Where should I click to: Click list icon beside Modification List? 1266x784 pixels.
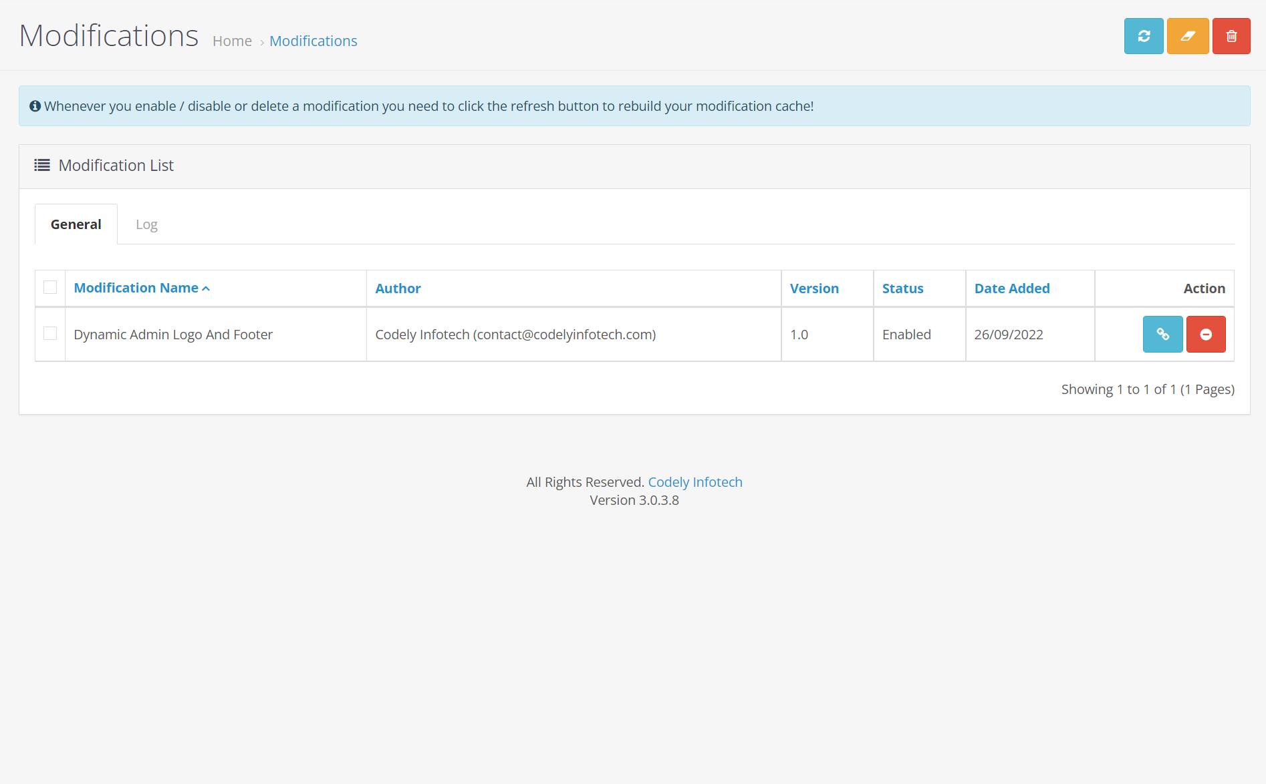point(42,165)
